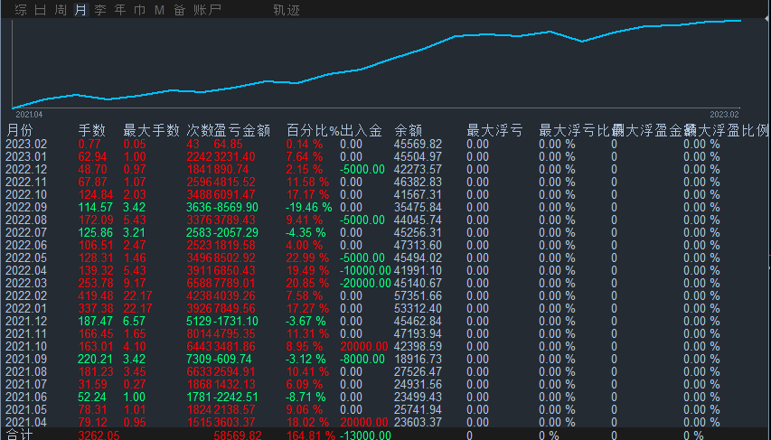
Task: Click balance 45569.82 in 2023.02 row
Action: pos(418,144)
